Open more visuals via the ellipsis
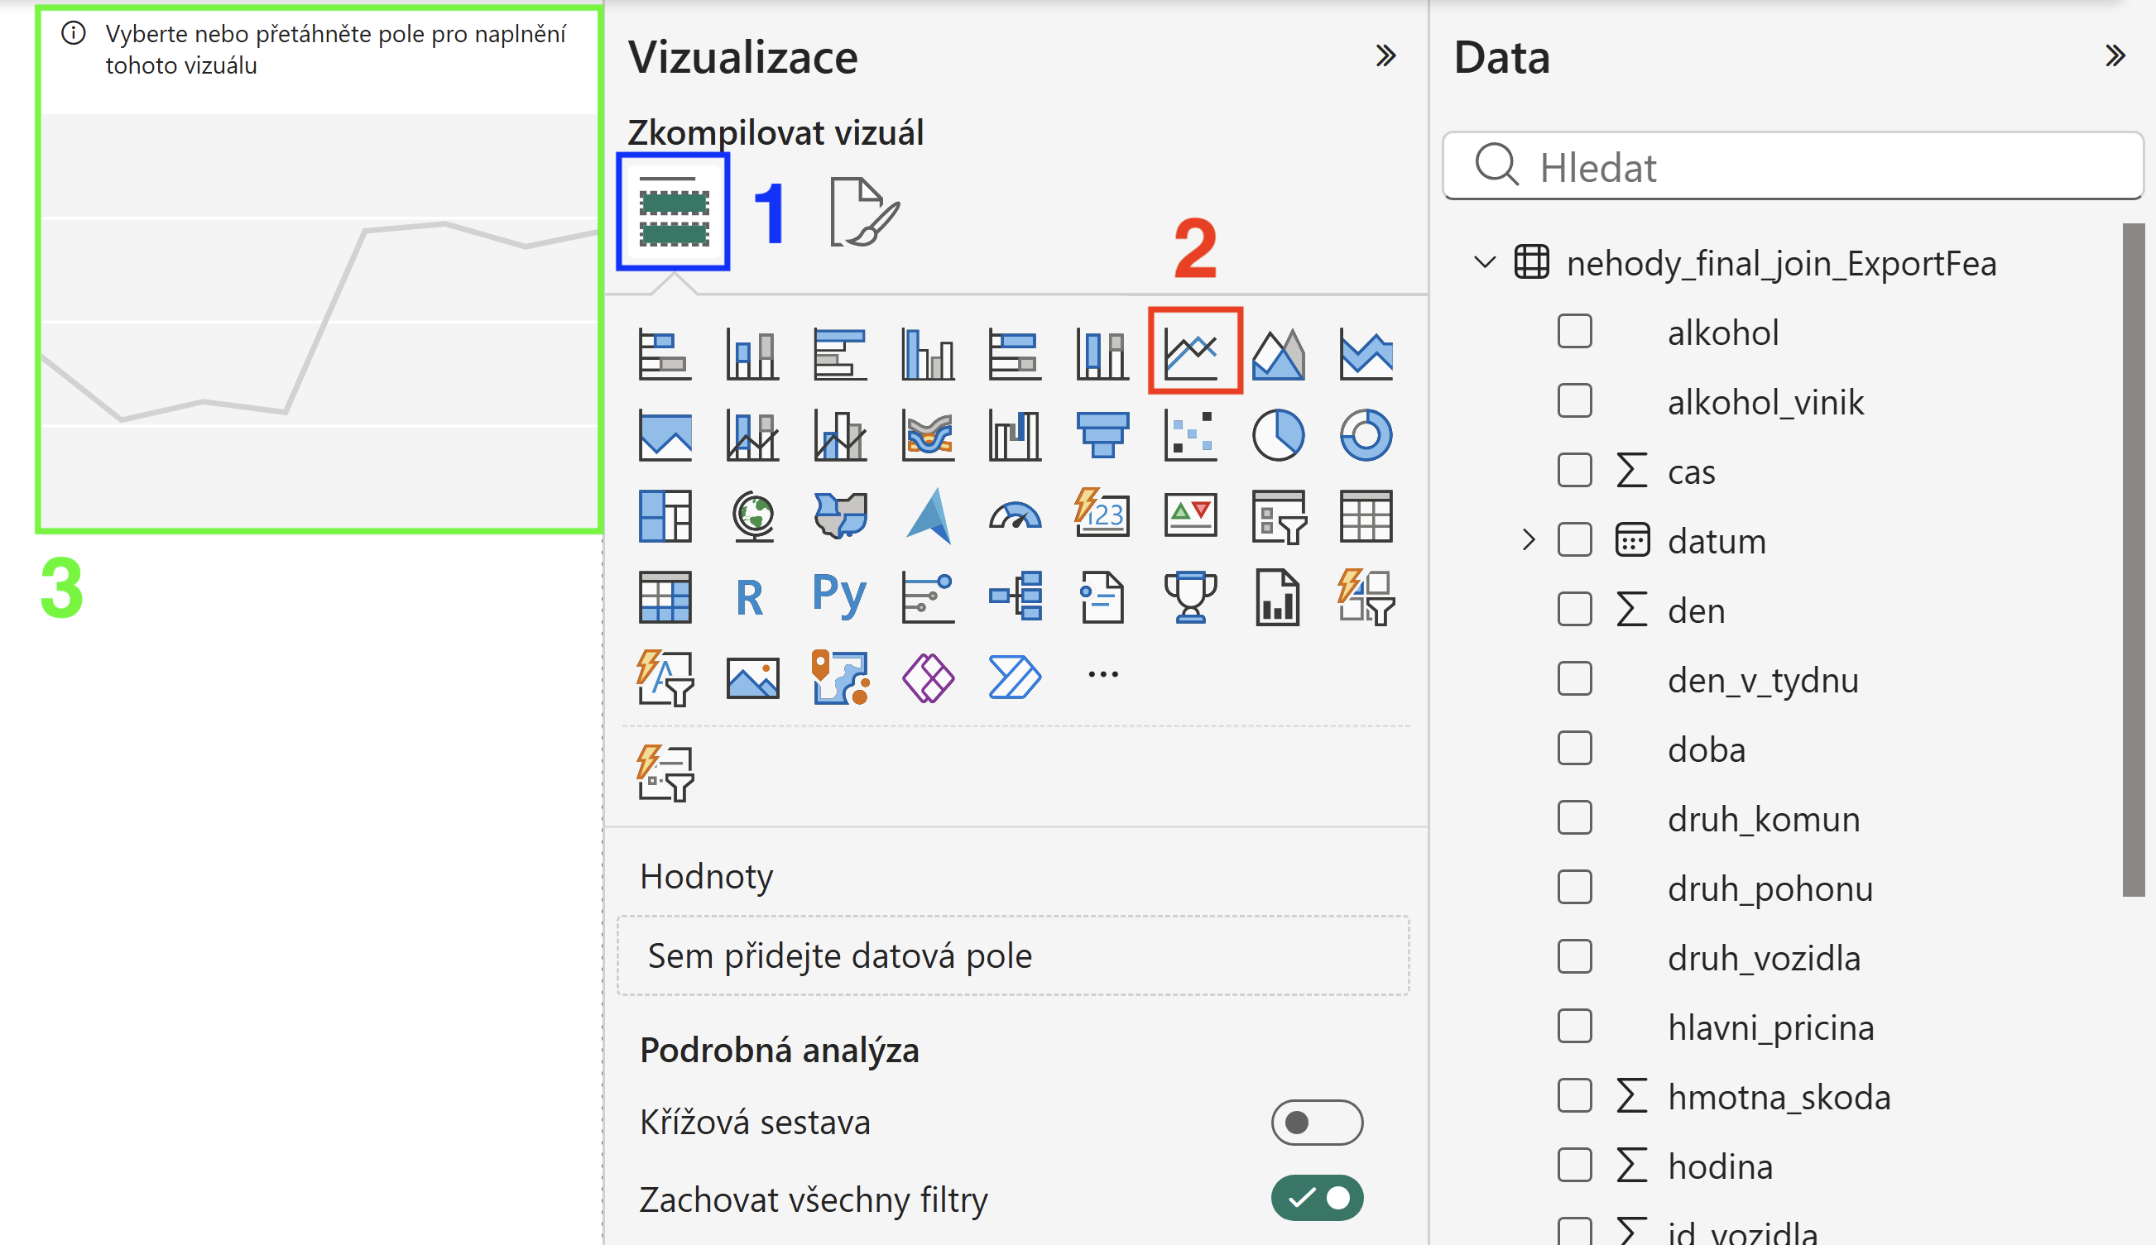This screenshot has height=1245, width=2156. (x=1103, y=675)
